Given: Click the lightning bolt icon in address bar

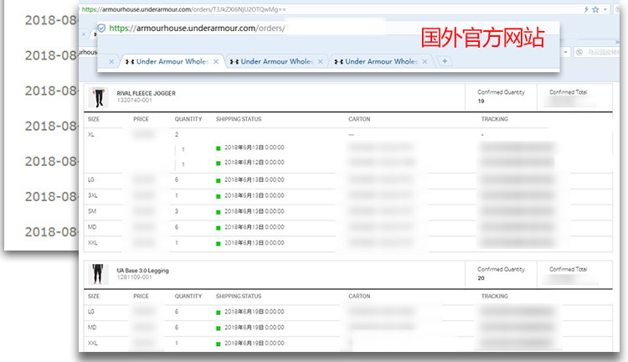Looking at the screenshot, I should pos(586,9).
